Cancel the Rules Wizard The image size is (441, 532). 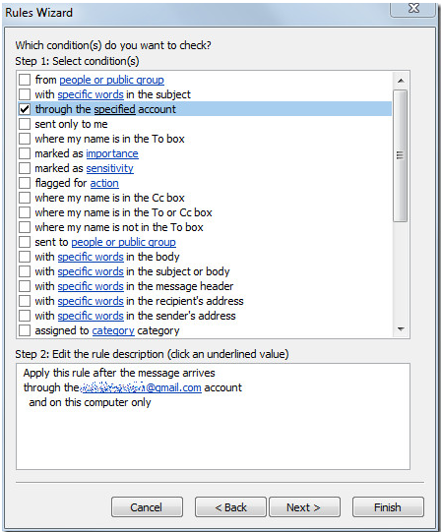pyautogui.click(x=147, y=507)
